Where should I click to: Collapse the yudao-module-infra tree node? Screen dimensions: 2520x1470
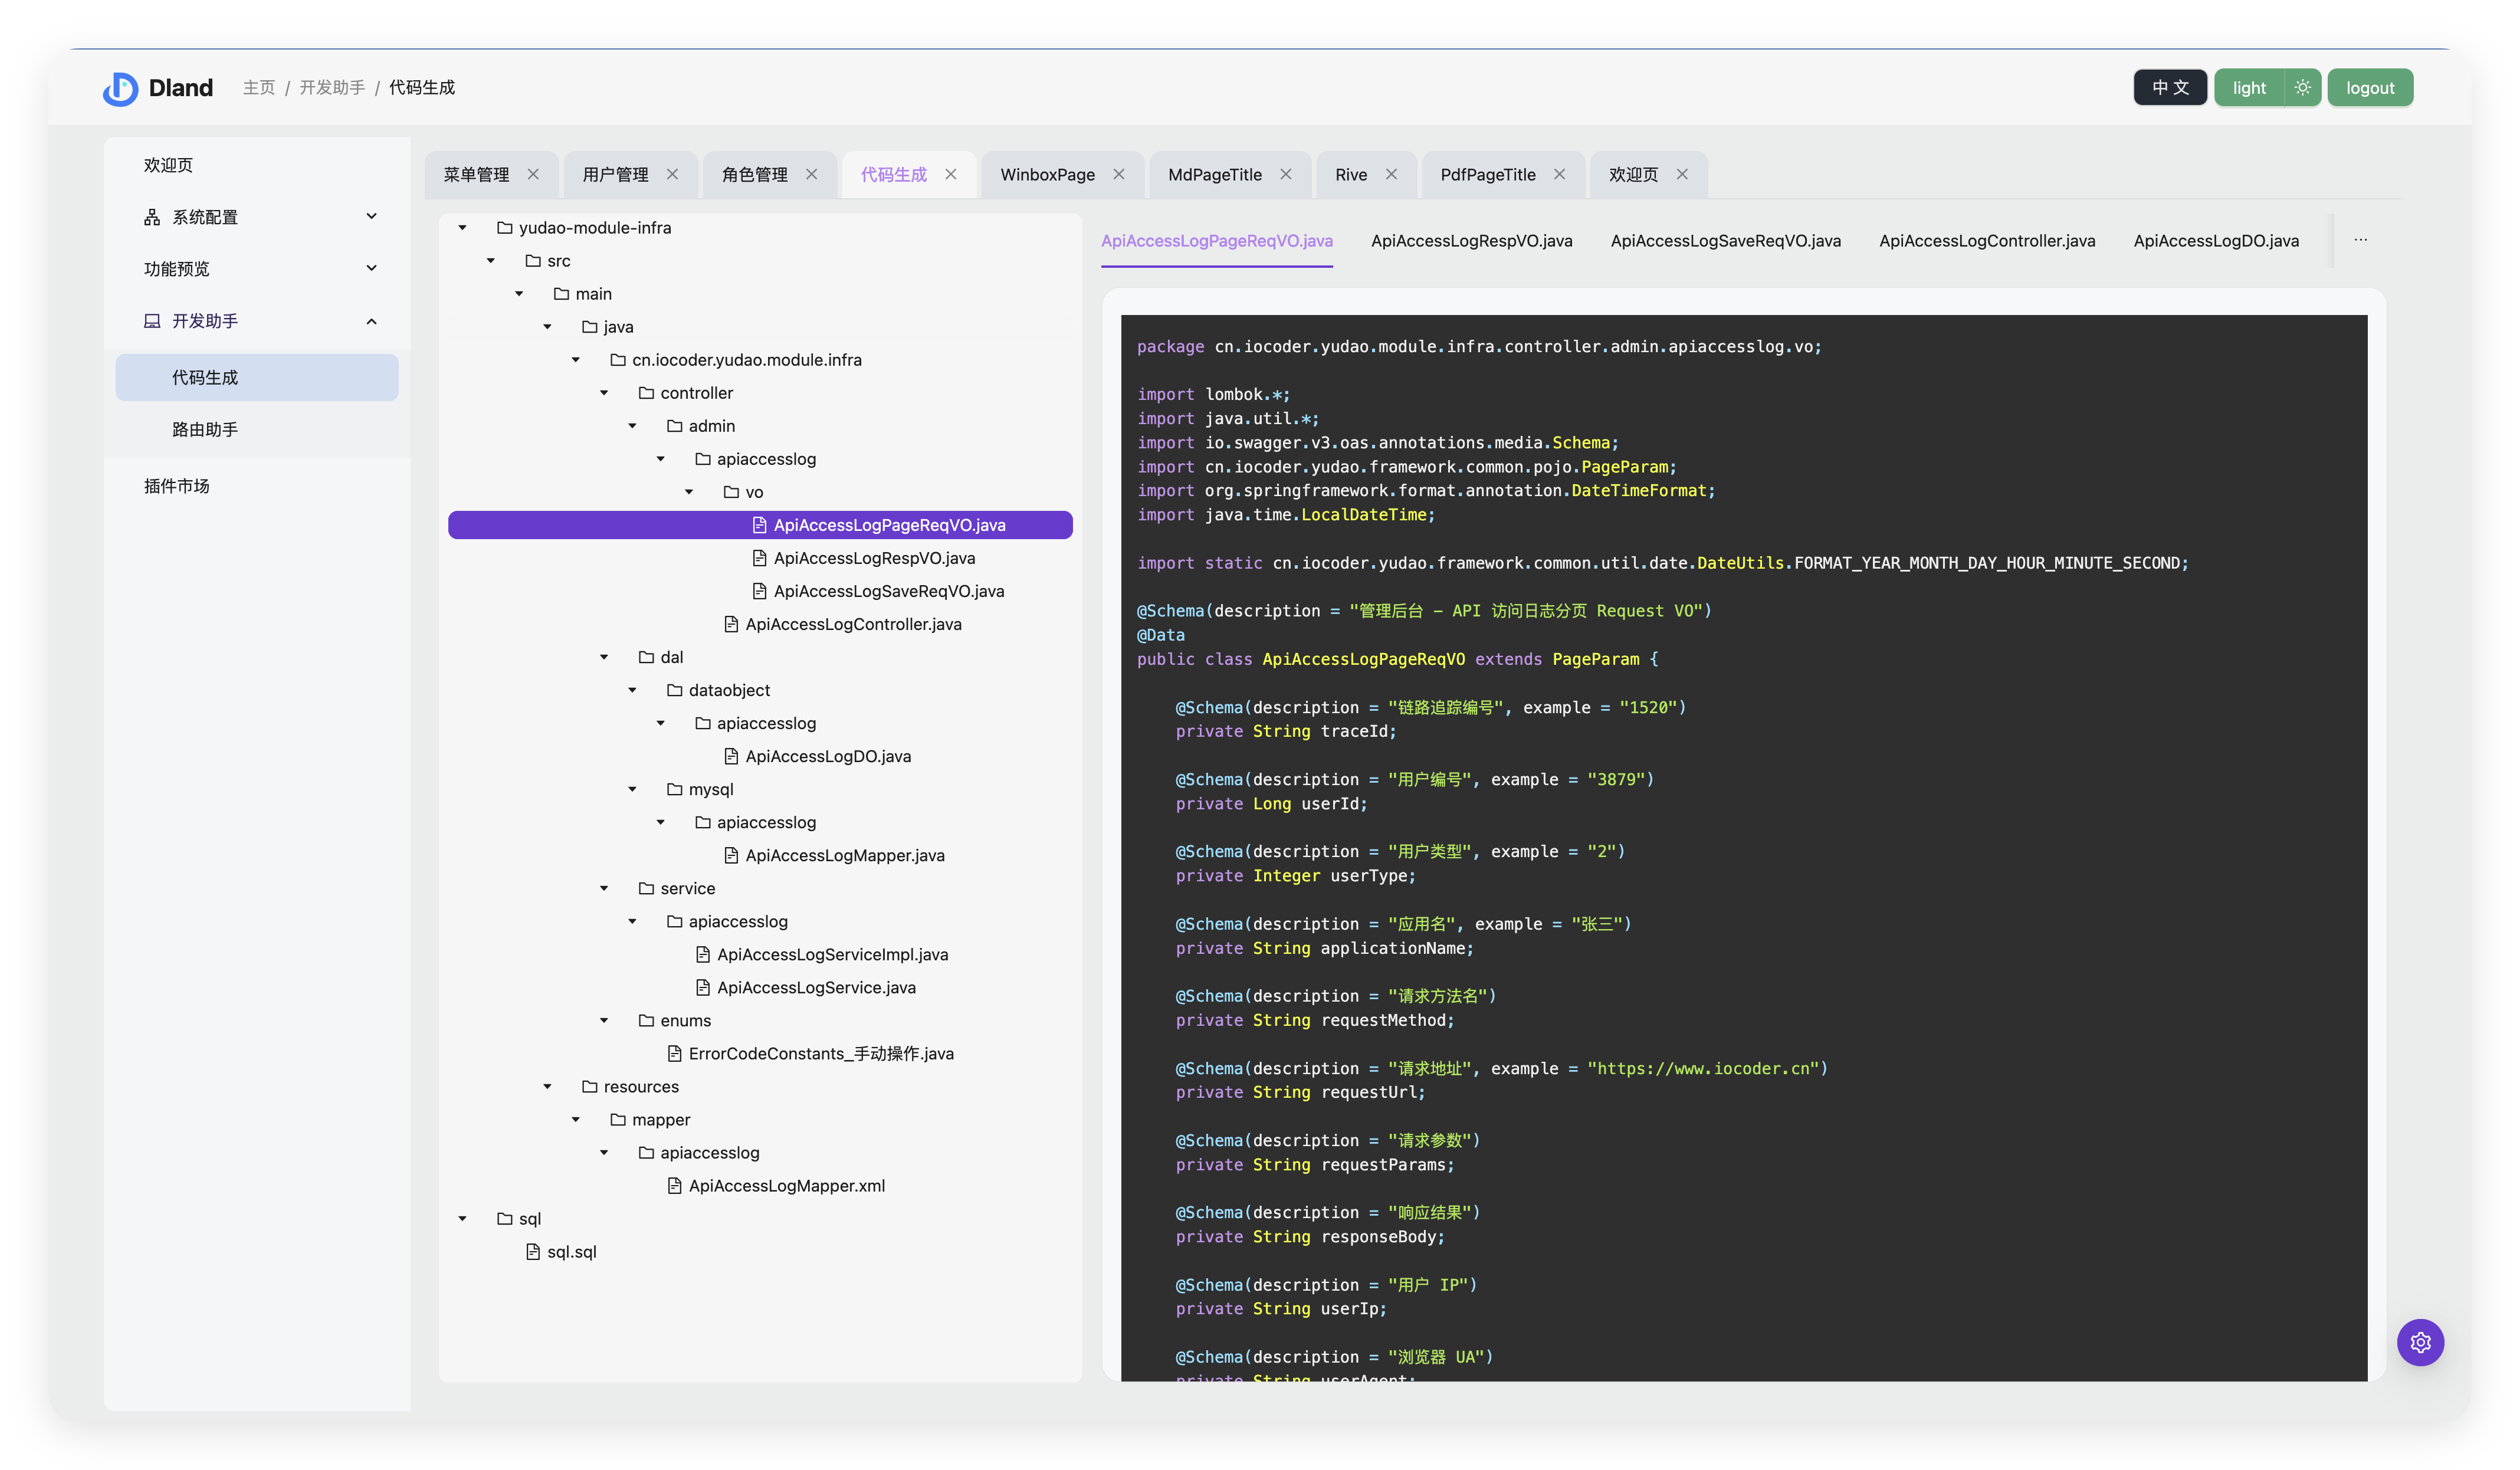(x=463, y=228)
